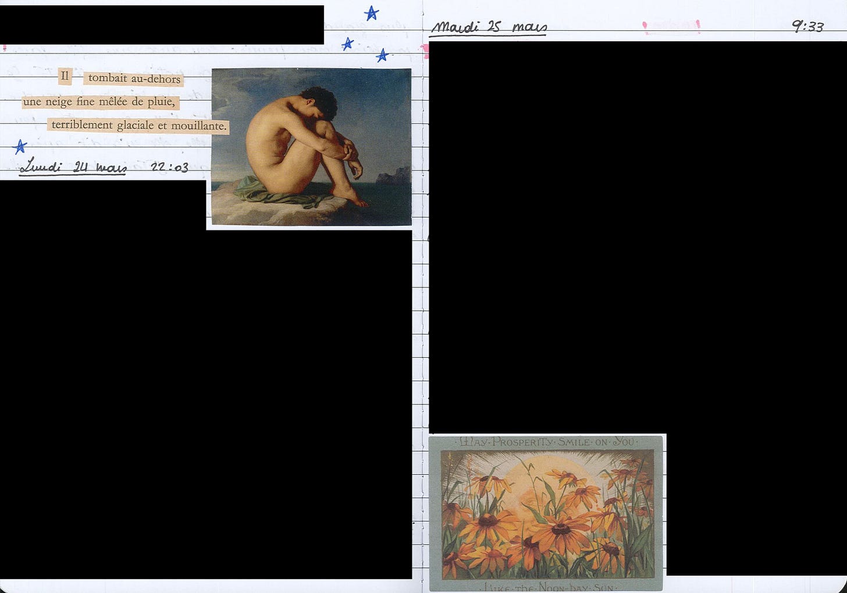Select the "terriblement glaciale et mouillante." strip
This screenshot has height=593, width=847.
point(138,126)
